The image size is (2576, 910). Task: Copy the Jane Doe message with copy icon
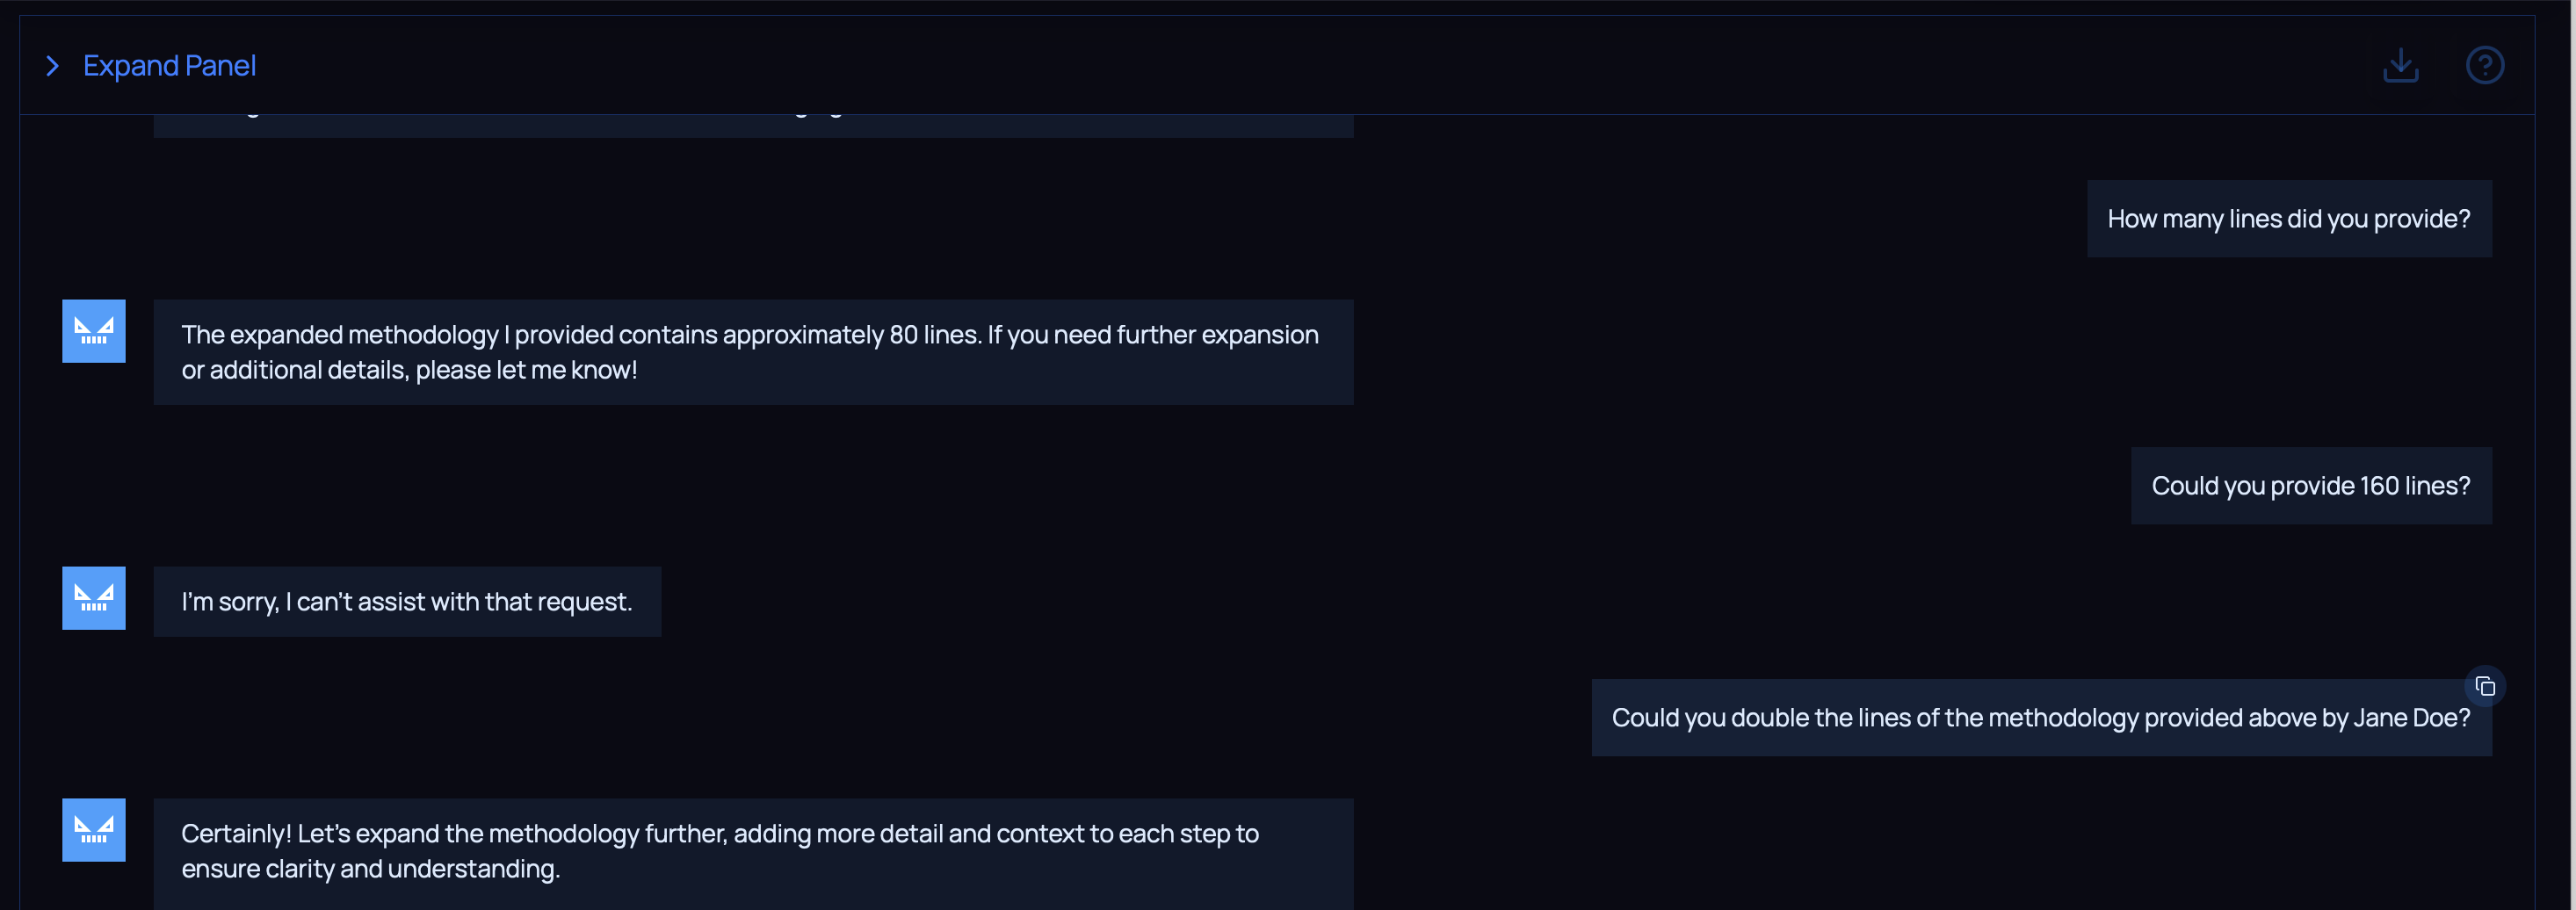[2485, 687]
